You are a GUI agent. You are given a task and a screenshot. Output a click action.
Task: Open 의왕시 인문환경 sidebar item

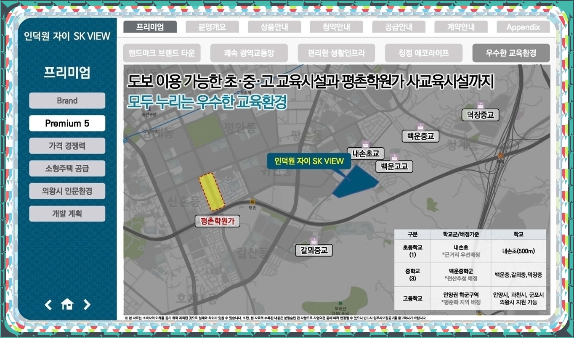coord(67,191)
